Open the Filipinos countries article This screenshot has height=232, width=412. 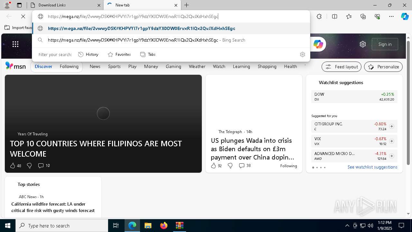click(96, 149)
